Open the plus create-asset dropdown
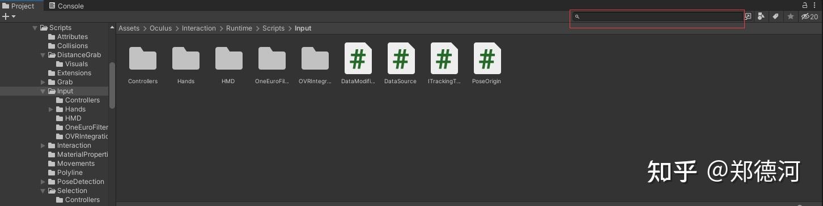This screenshot has width=823, height=206. tap(9, 16)
